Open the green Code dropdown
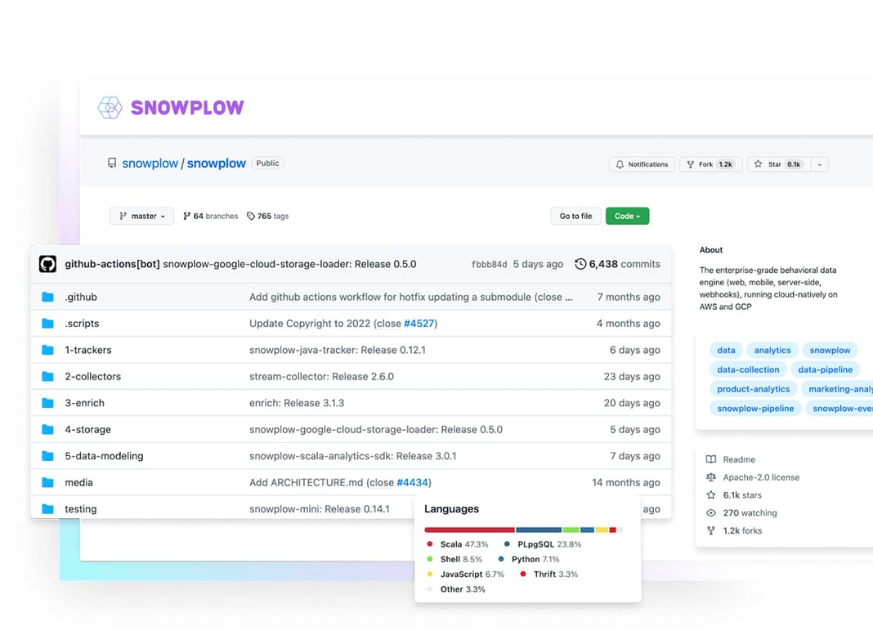Image resolution: width=873 pixels, height=644 pixels. pos(627,216)
